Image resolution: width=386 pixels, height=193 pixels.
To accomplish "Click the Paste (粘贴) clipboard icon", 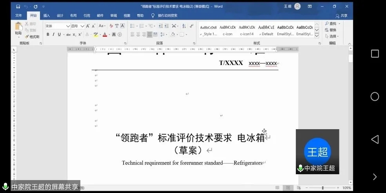I will coord(18,27).
